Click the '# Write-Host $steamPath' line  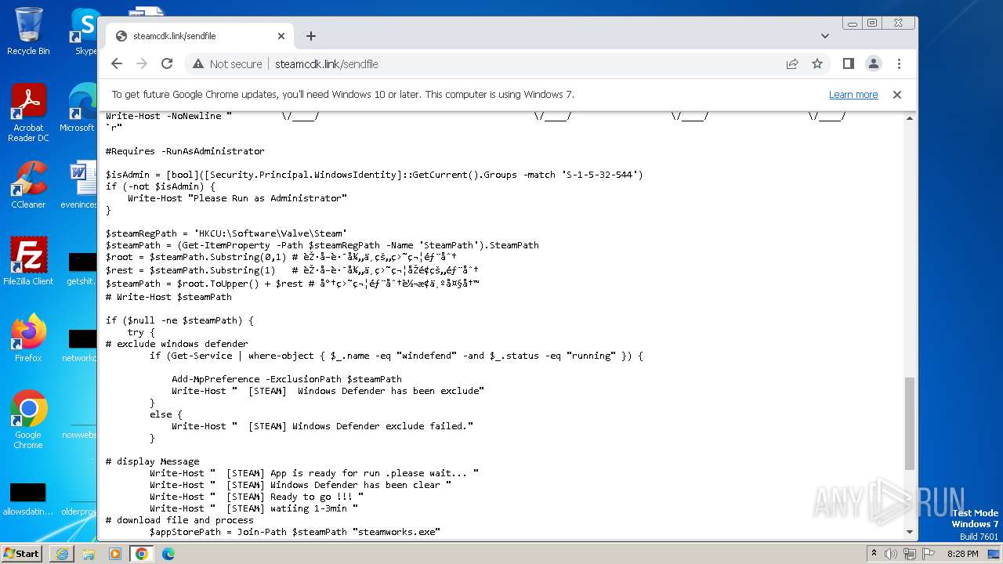pyautogui.click(x=168, y=297)
